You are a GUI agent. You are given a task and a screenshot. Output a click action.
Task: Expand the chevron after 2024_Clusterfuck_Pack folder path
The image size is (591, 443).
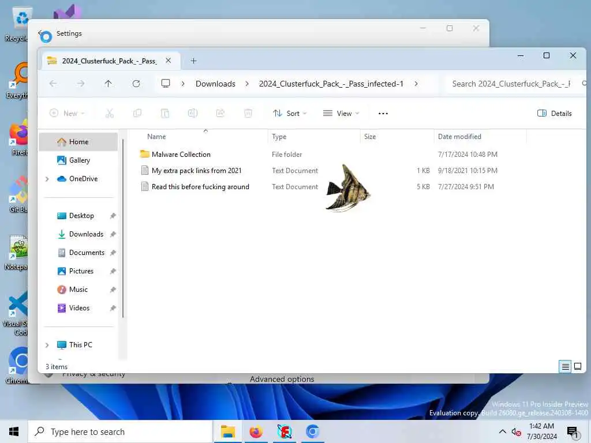coord(416,84)
